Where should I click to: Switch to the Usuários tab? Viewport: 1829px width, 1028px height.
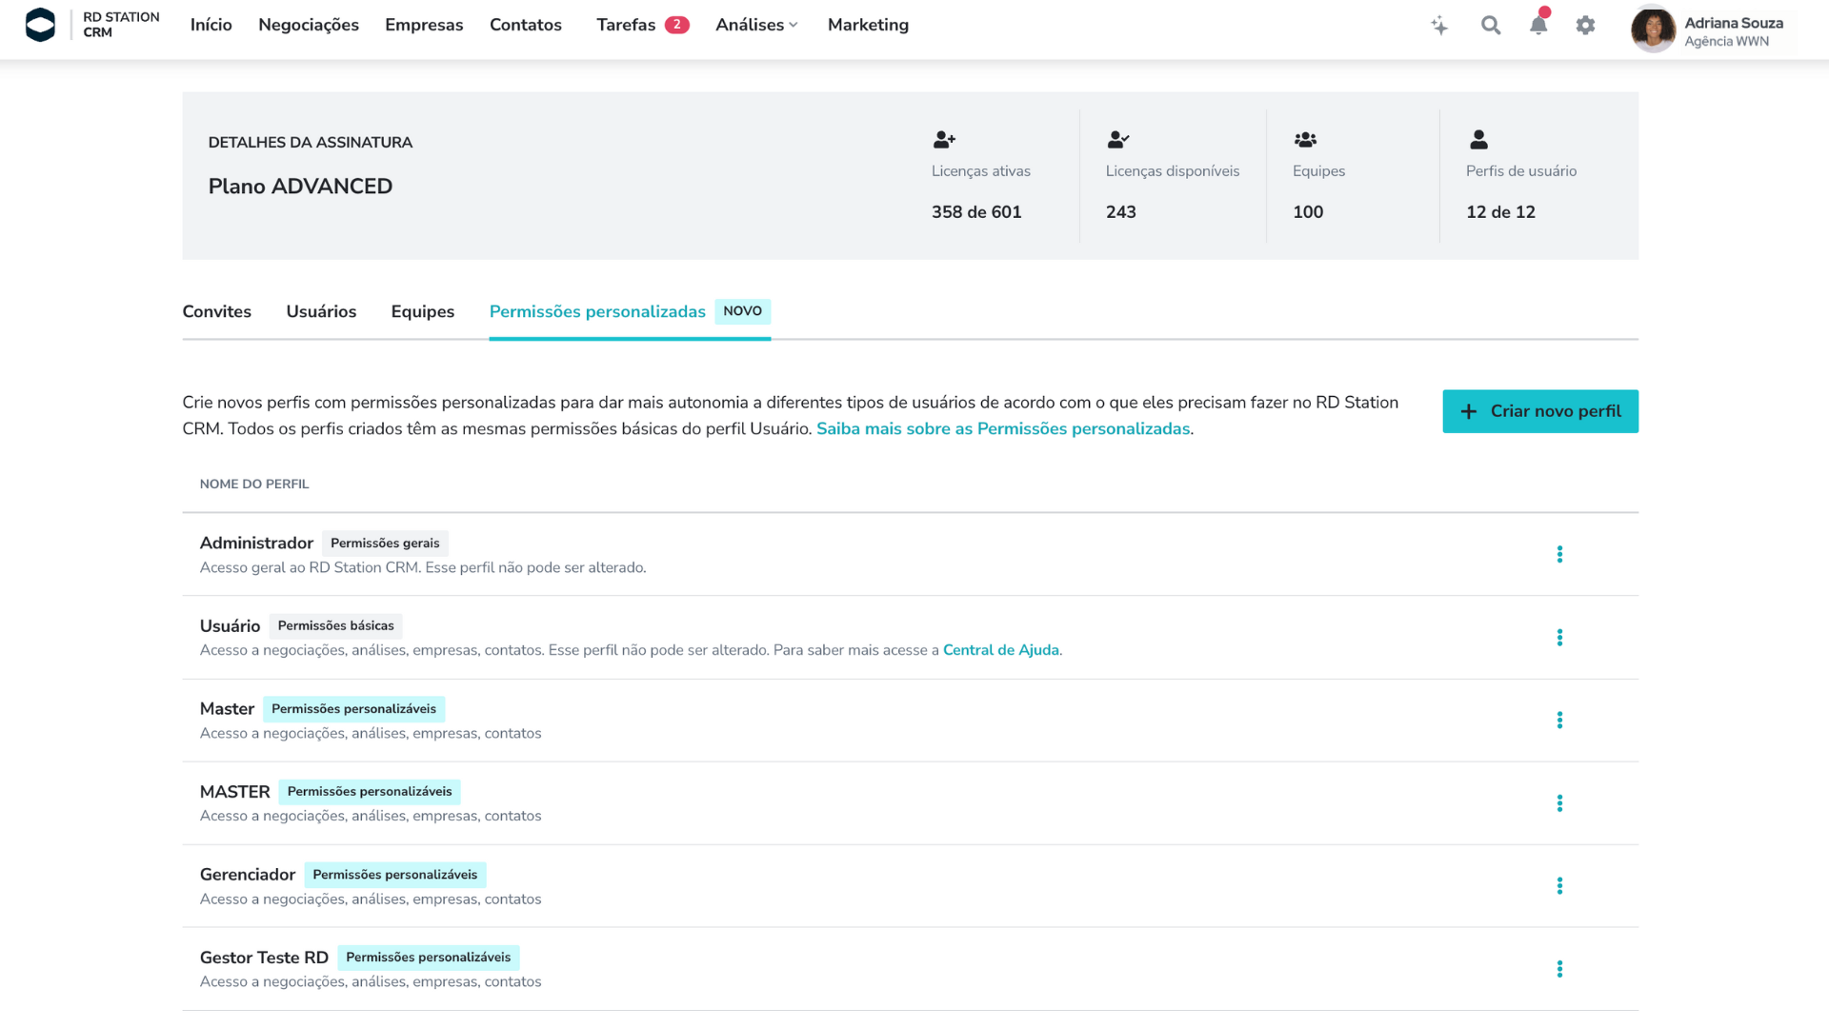[x=321, y=311]
